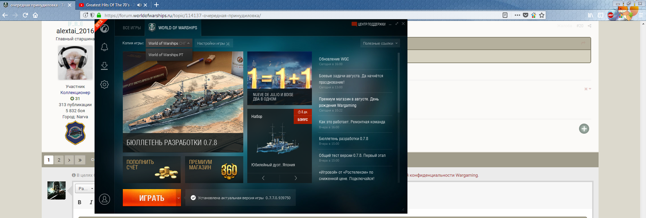This screenshot has height=218, width=646.
Task: Toggle reader view in address bar
Action: (x=505, y=15)
